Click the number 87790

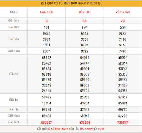click(x=123, y=116)
